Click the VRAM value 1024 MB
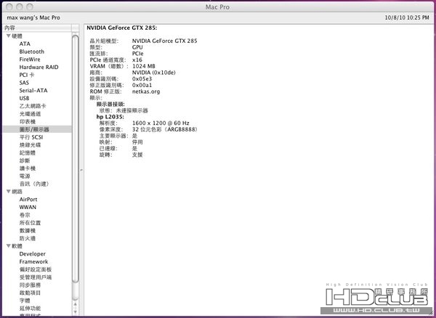Viewport: 436px width, 318px height. coord(144,66)
